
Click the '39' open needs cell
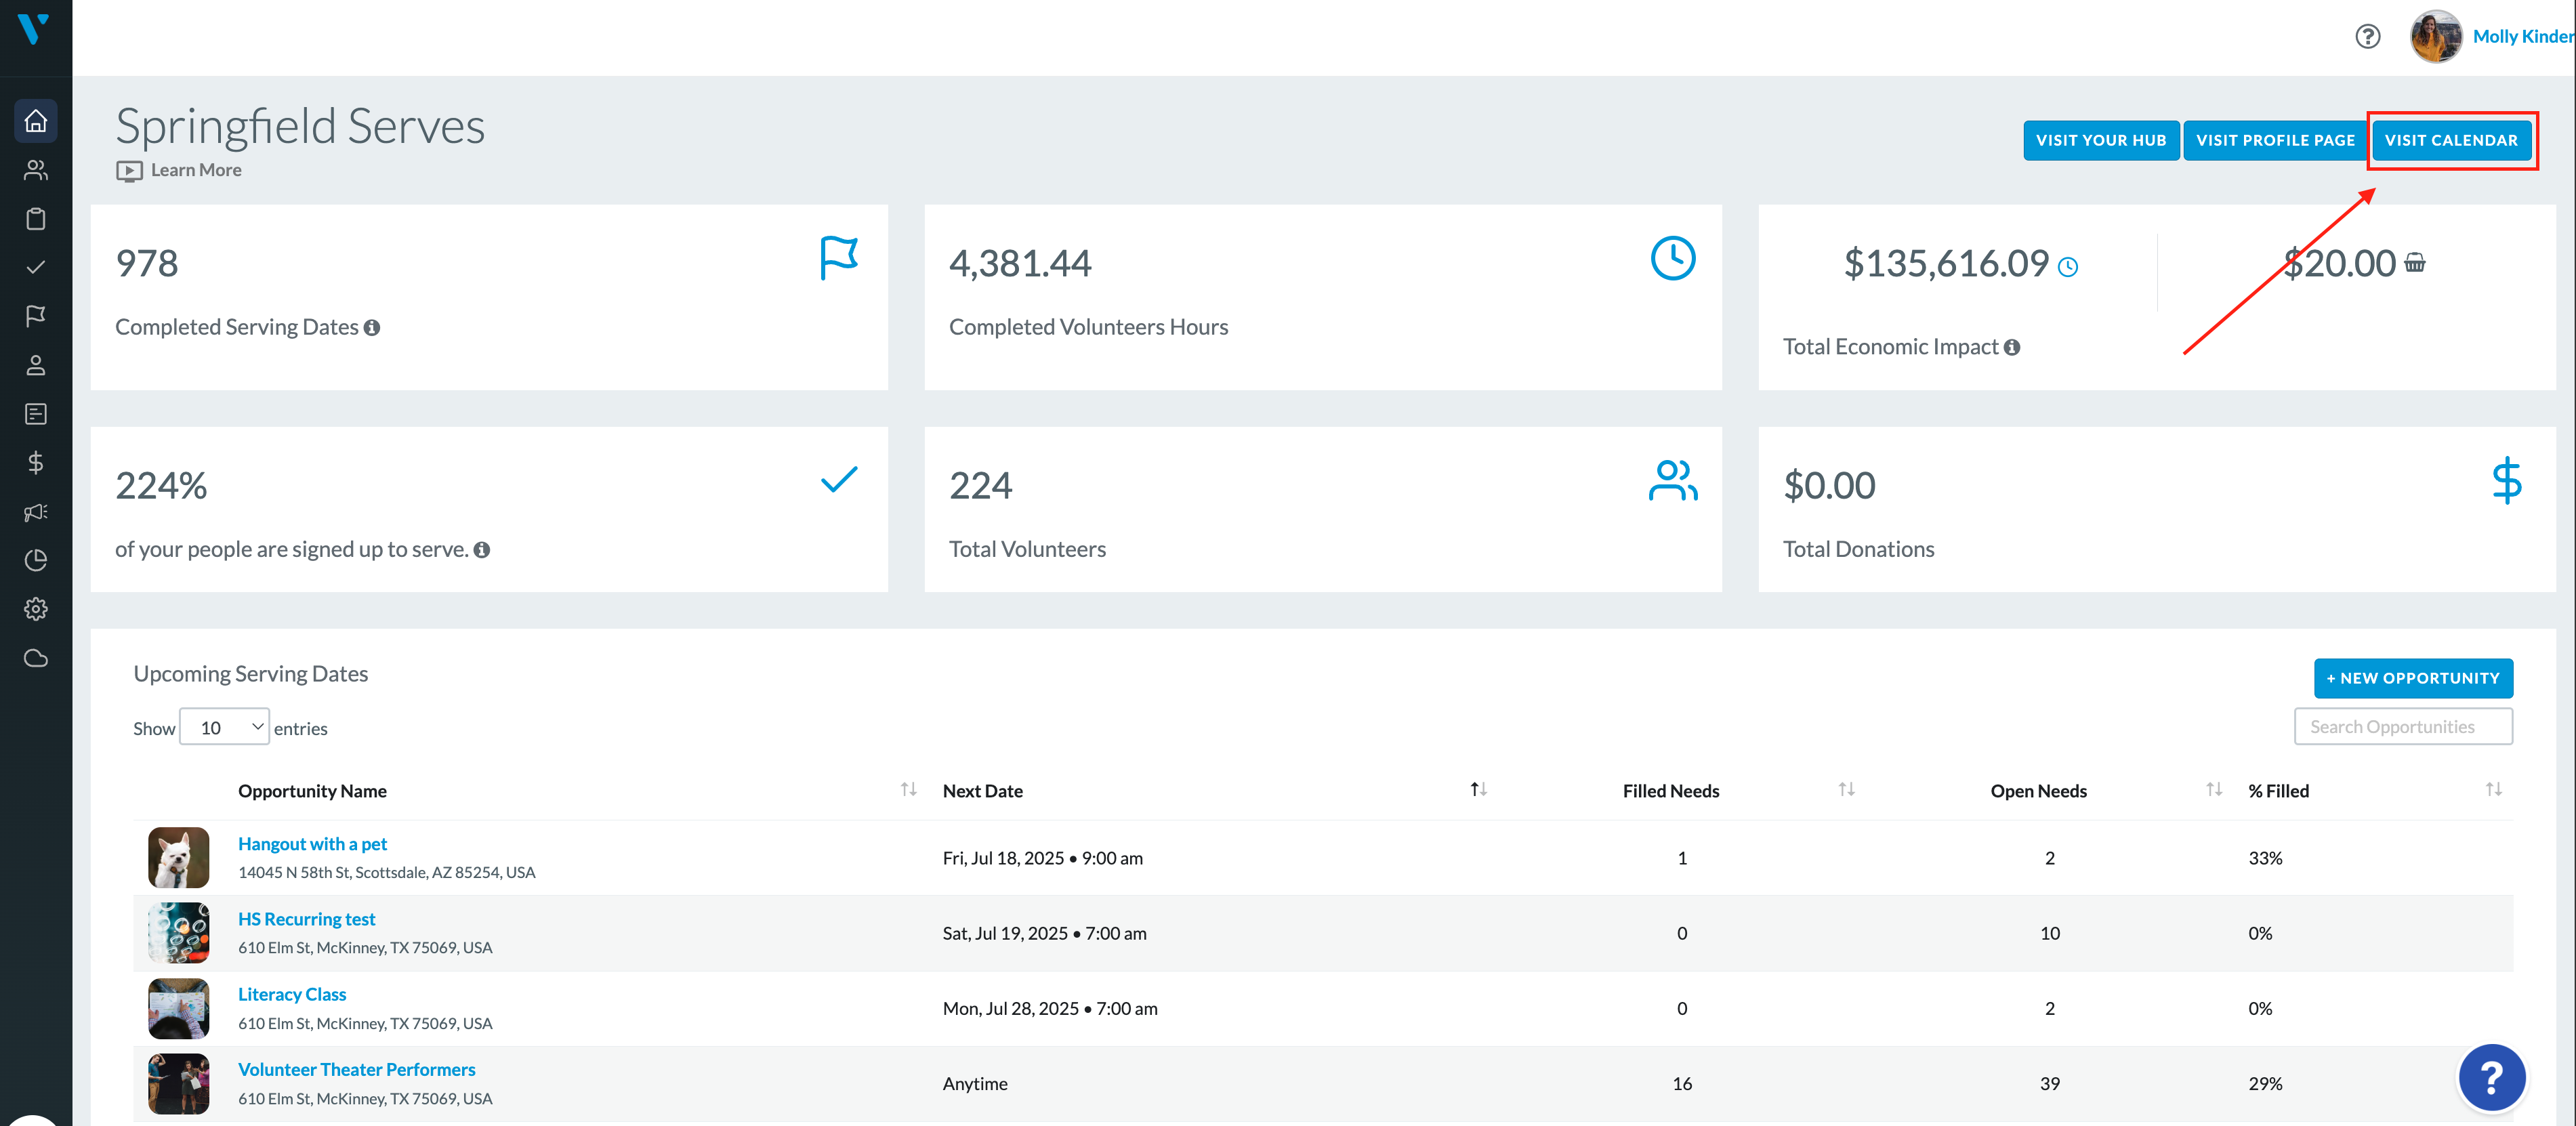[2049, 1083]
